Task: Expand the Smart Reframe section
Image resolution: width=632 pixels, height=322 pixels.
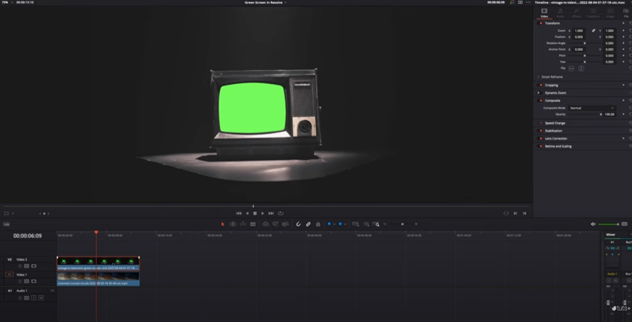Action: [538, 77]
